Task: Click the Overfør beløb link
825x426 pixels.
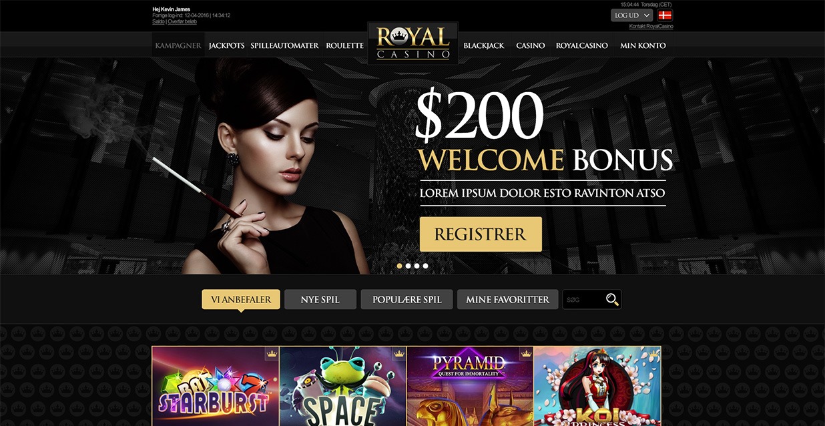Action: click(x=182, y=21)
